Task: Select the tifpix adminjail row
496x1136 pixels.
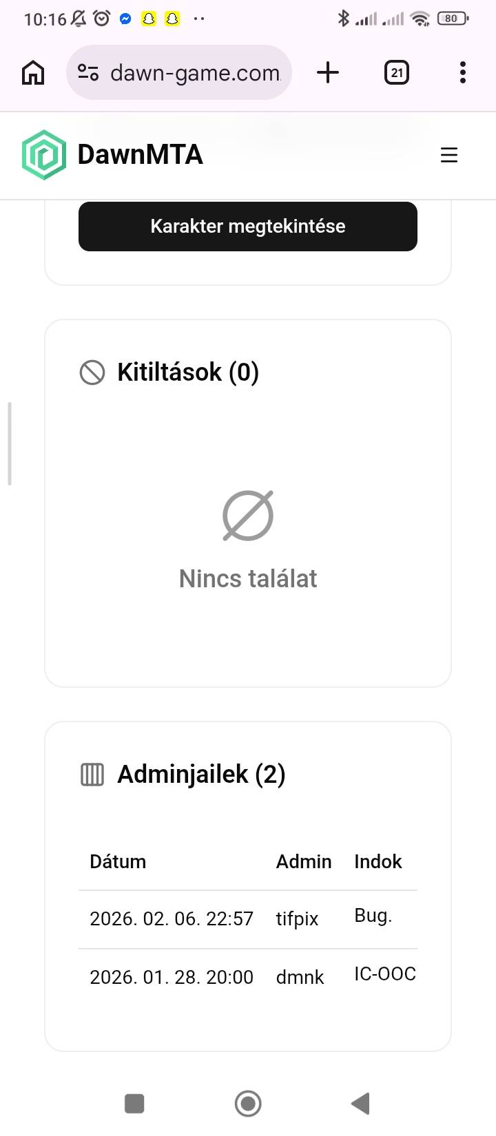Action: point(248,918)
